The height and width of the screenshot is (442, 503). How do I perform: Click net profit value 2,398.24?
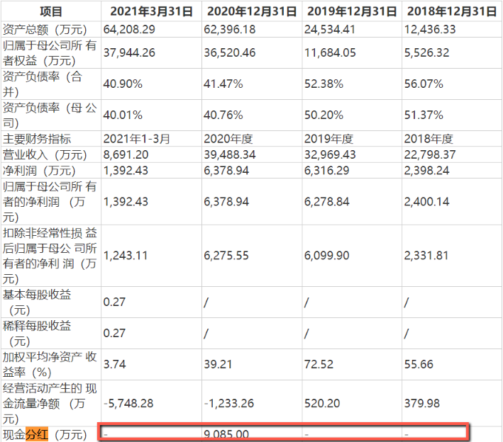426,171
